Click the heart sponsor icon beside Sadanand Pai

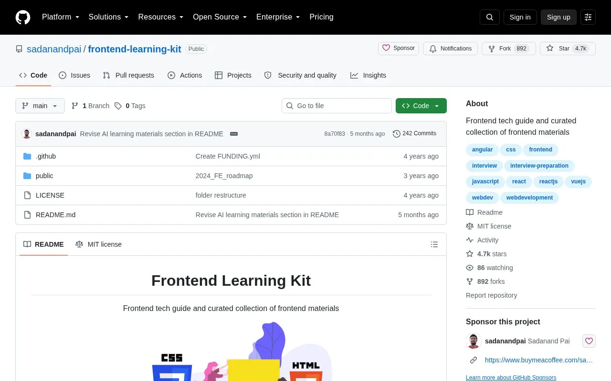point(589,341)
